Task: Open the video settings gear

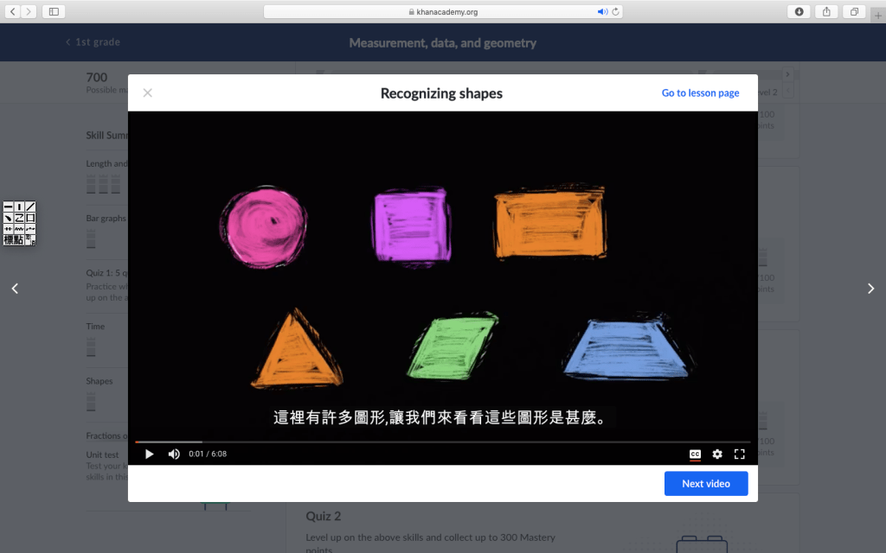Action: [717, 454]
